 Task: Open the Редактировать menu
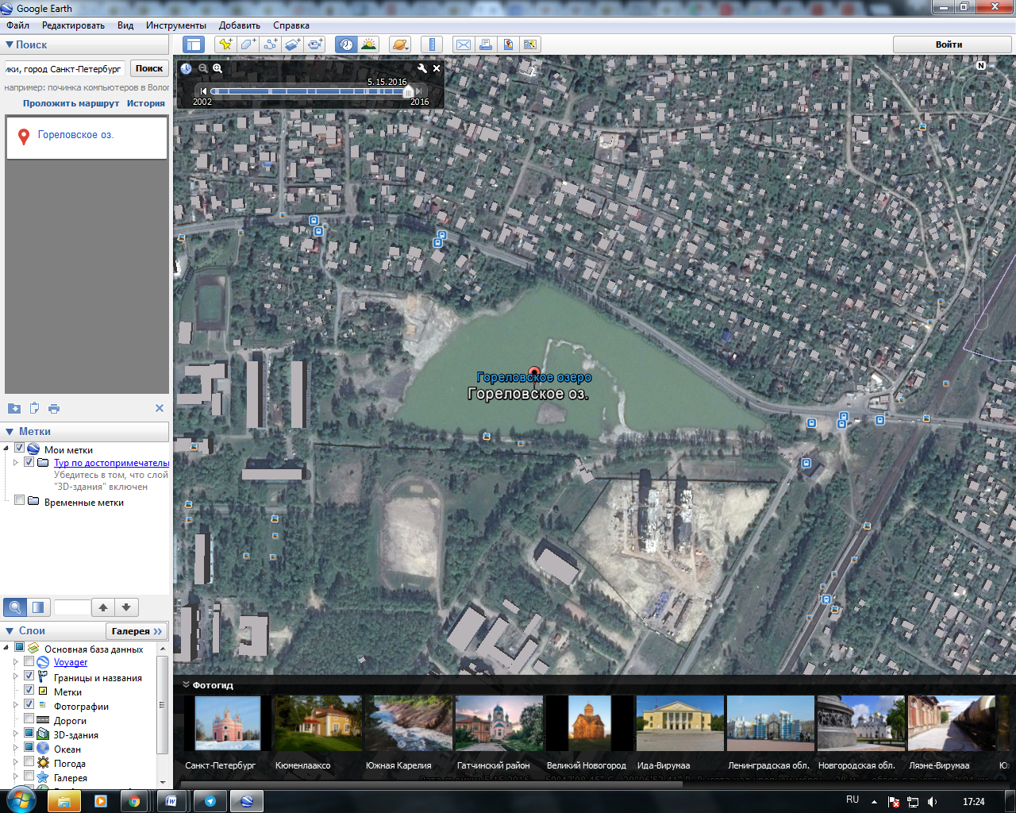point(73,25)
